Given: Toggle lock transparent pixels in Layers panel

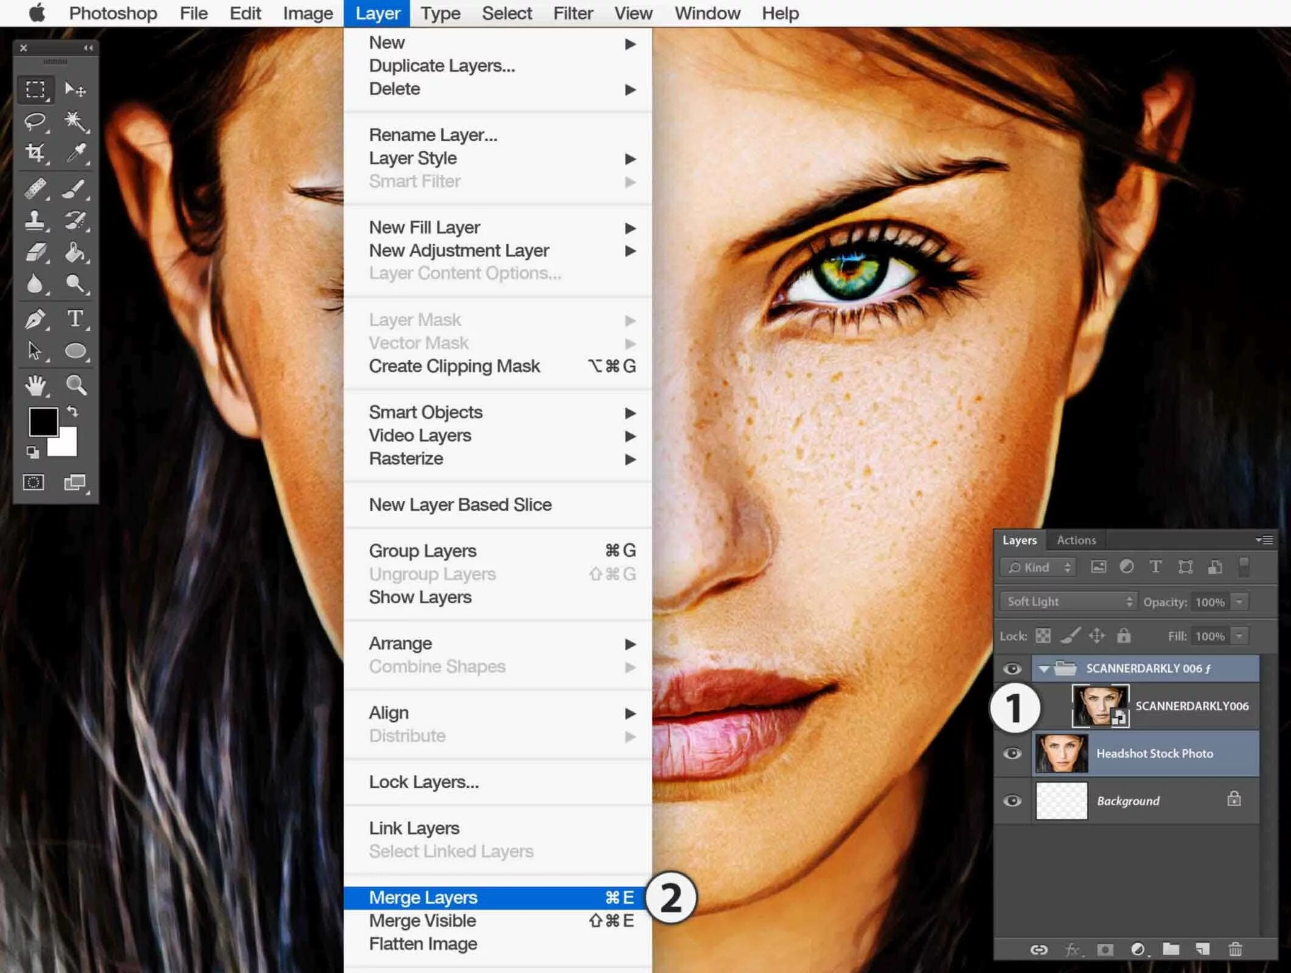Looking at the screenshot, I should (1043, 635).
